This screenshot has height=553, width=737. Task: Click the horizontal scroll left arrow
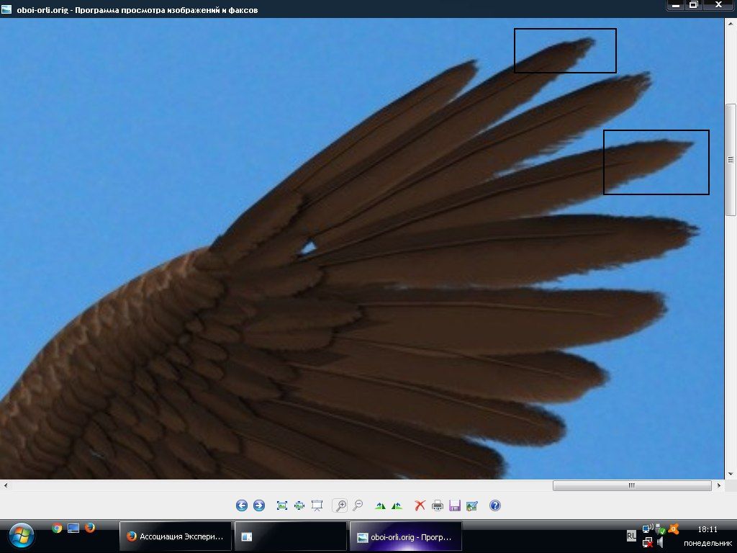click(x=6, y=486)
